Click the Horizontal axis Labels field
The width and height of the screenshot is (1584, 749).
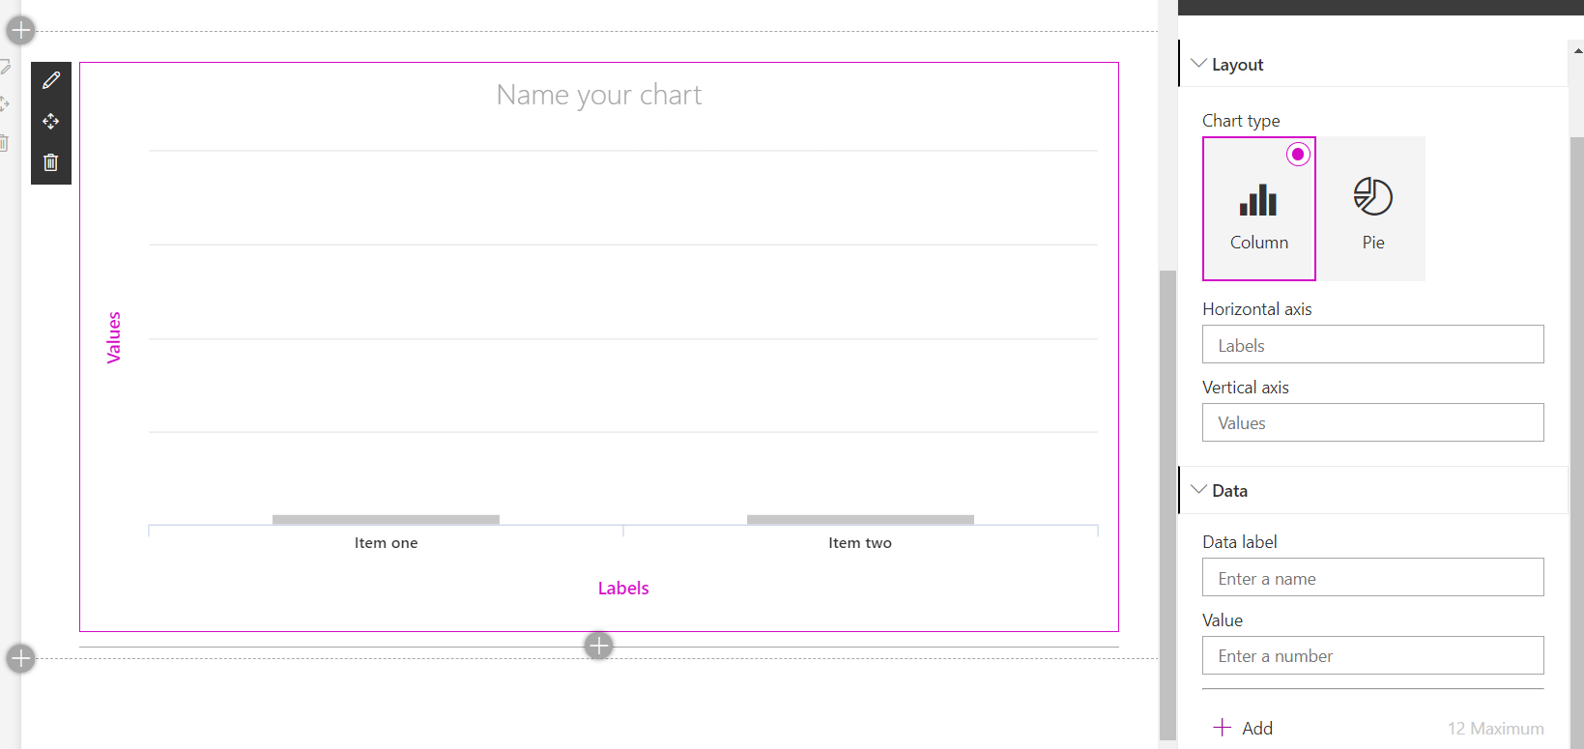(x=1372, y=345)
